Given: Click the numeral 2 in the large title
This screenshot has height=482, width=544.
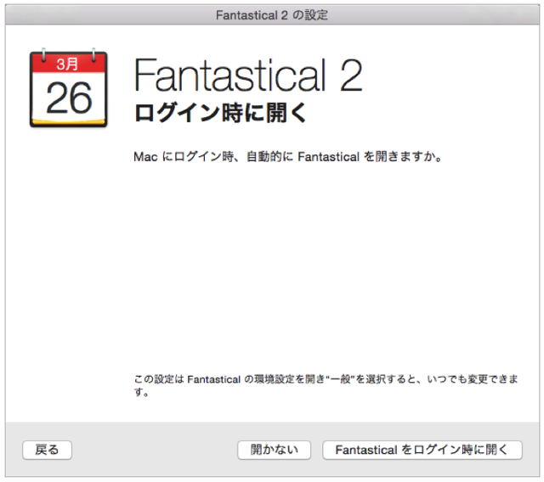Looking at the screenshot, I should [351, 76].
